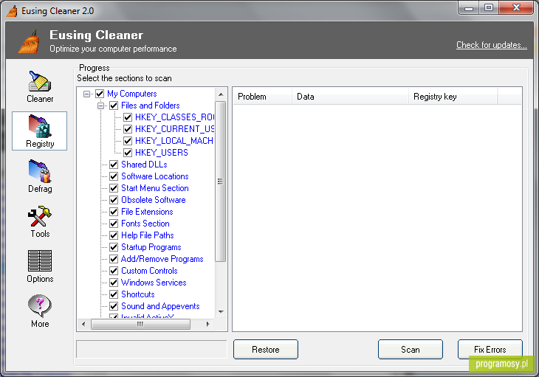The image size is (539, 377).
Task: Select the Software Locations tree label
Action: [x=155, y=176]
